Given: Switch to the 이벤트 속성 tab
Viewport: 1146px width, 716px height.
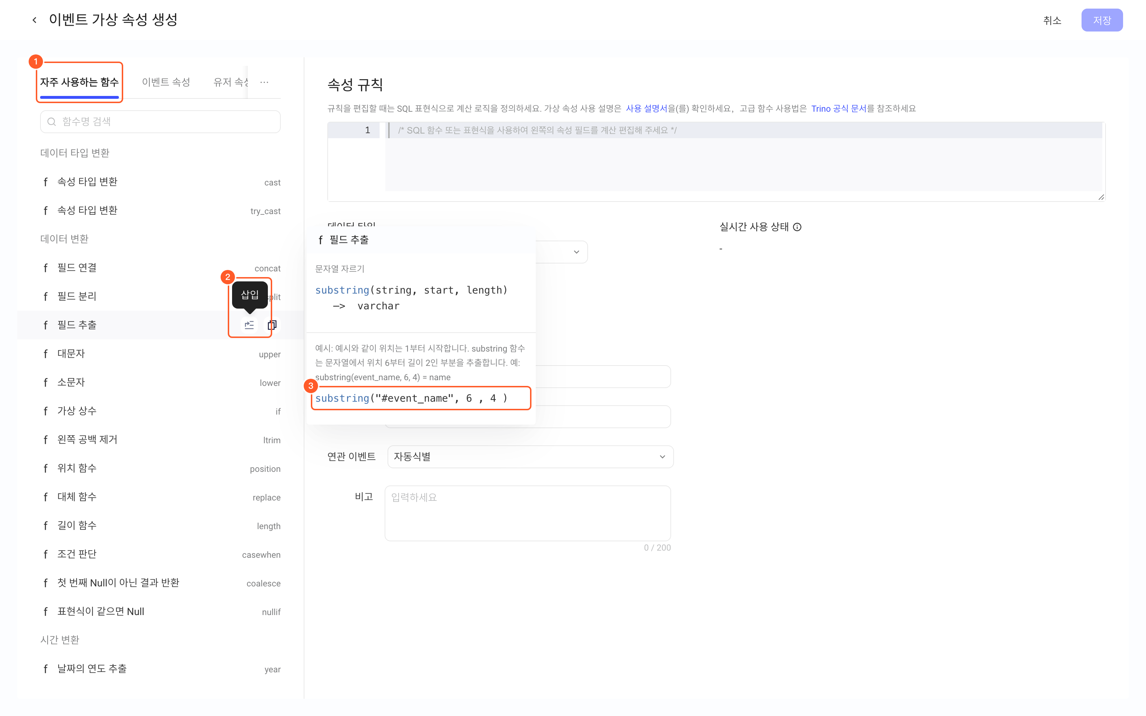Looking at the screenshot, I should (x=166, y=82).
